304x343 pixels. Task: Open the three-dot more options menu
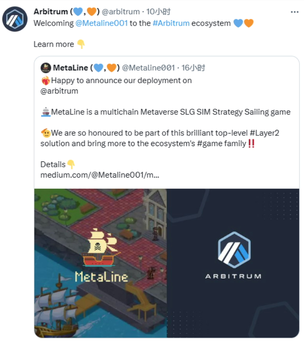pyautogui.click(x=295, y=12)
